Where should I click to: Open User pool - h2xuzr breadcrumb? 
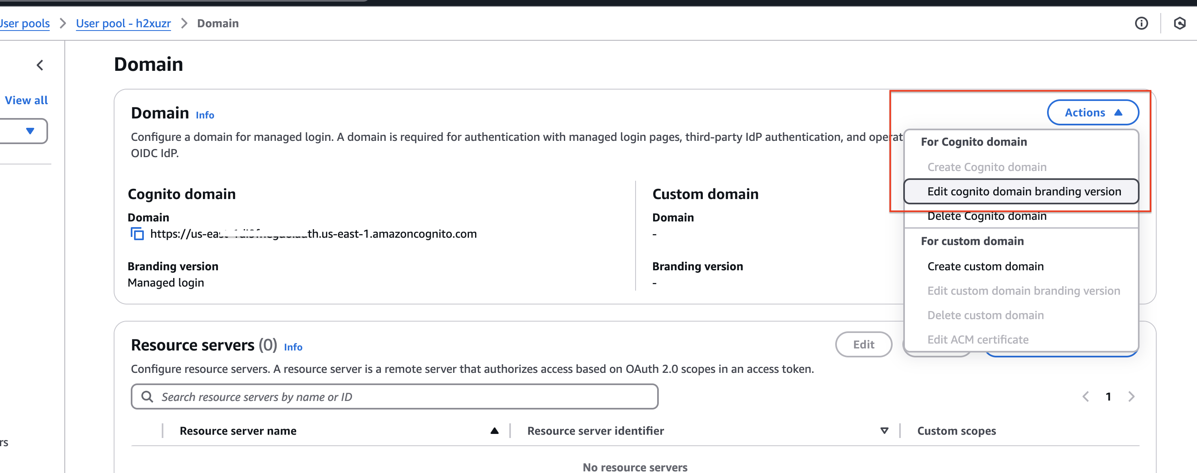(123, 23)
